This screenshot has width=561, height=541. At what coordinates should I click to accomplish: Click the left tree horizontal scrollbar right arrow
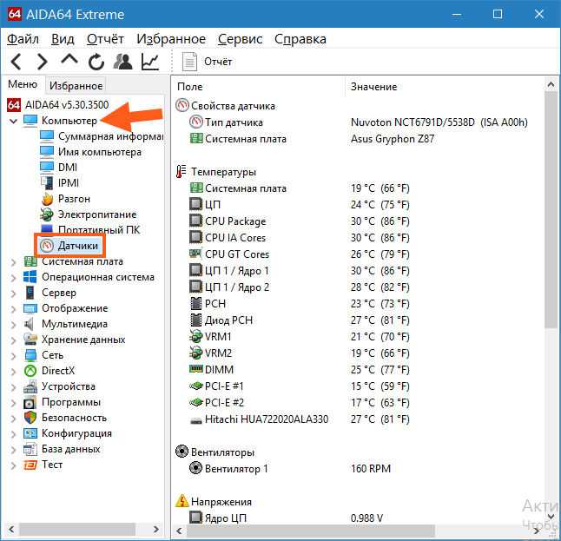point(156,529)
